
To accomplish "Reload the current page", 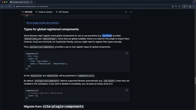I will point(9,6).
